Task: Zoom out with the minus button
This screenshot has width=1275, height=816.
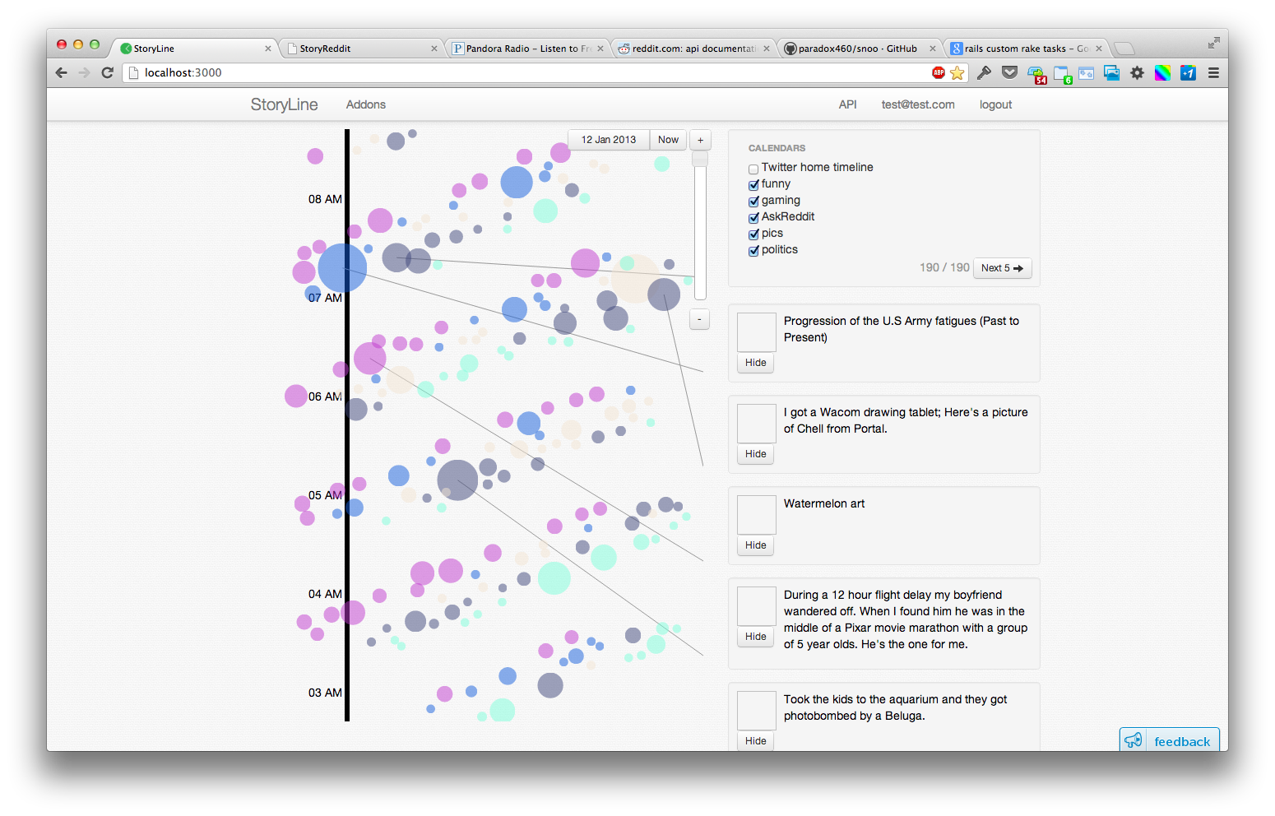Action: 699,319
